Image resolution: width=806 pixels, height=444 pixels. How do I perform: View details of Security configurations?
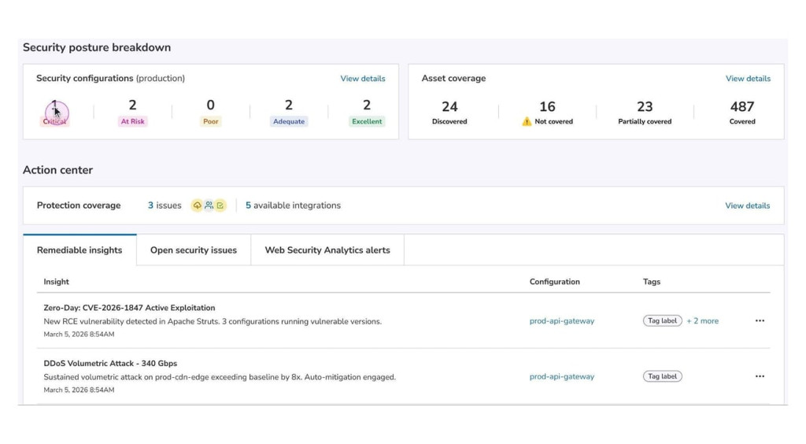362,79
